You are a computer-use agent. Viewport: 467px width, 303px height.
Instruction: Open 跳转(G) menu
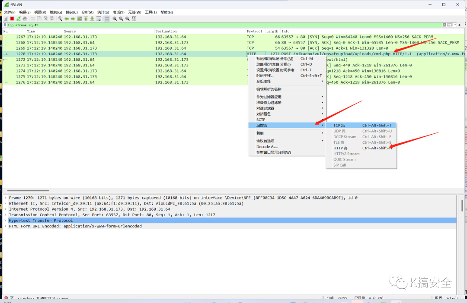[56, 12]
